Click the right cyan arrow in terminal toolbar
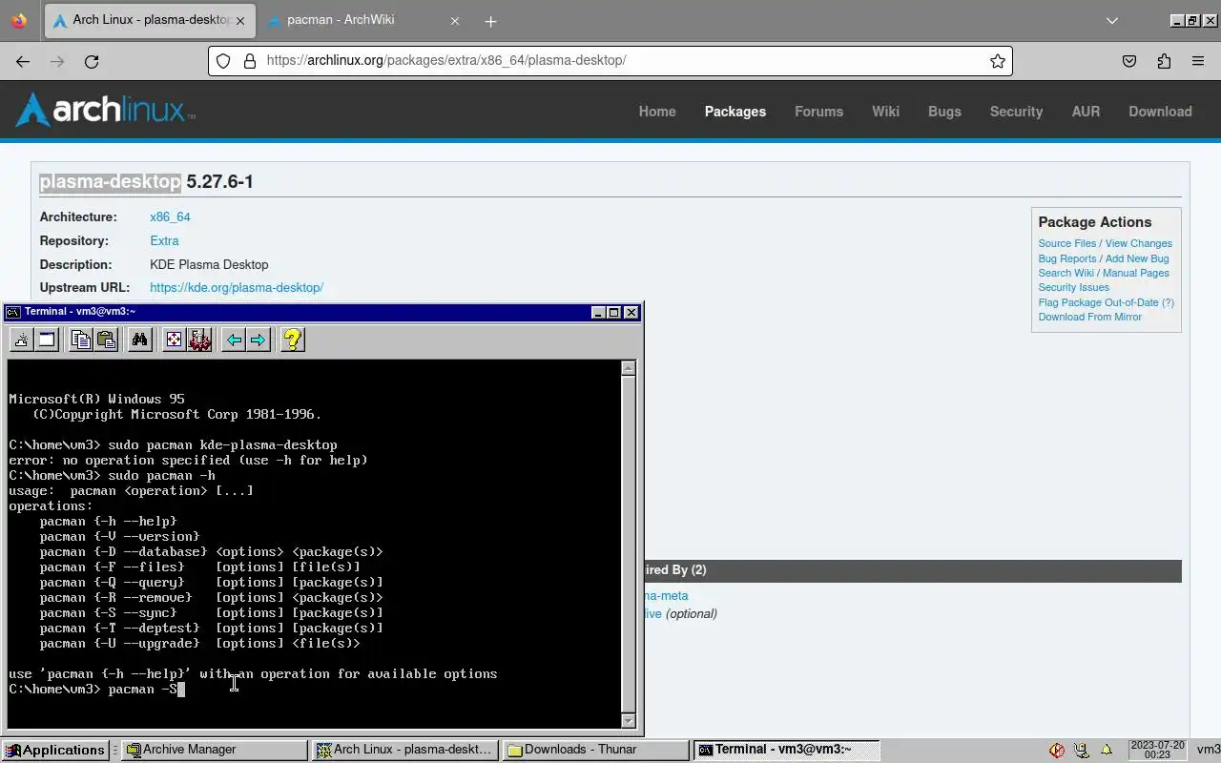The image size is (1221, 763). click(259, 340)
